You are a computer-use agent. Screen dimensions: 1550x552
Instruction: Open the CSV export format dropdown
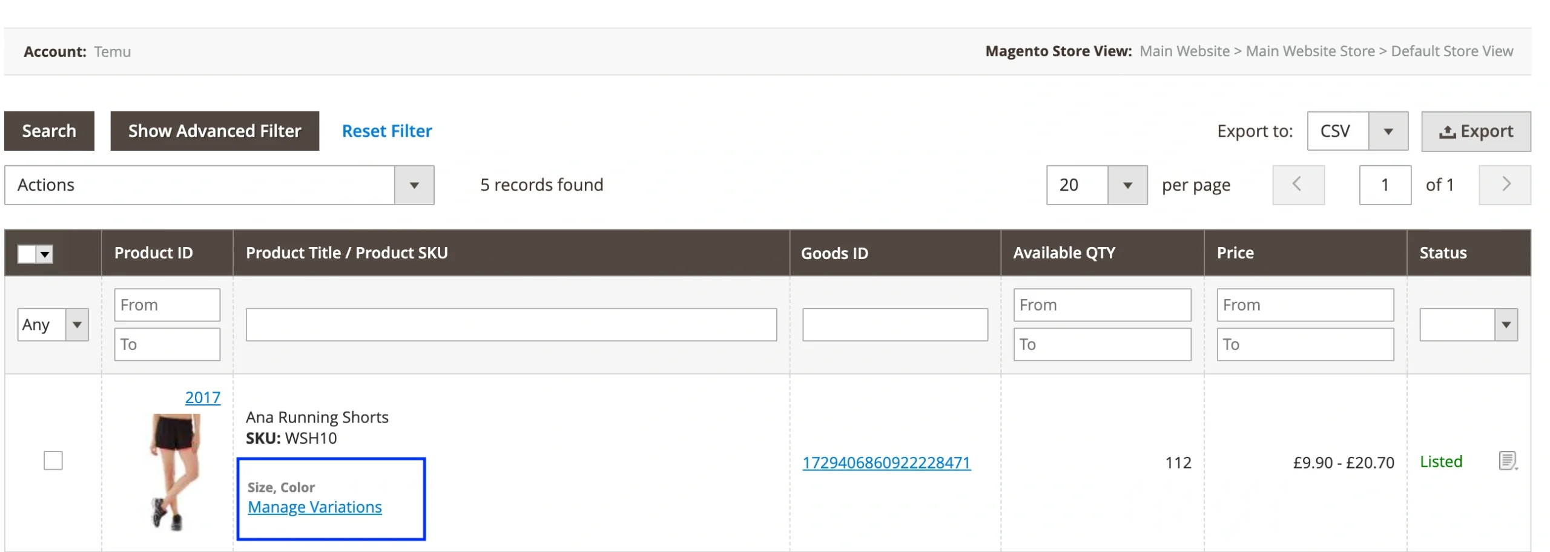tap(1387, 131)
